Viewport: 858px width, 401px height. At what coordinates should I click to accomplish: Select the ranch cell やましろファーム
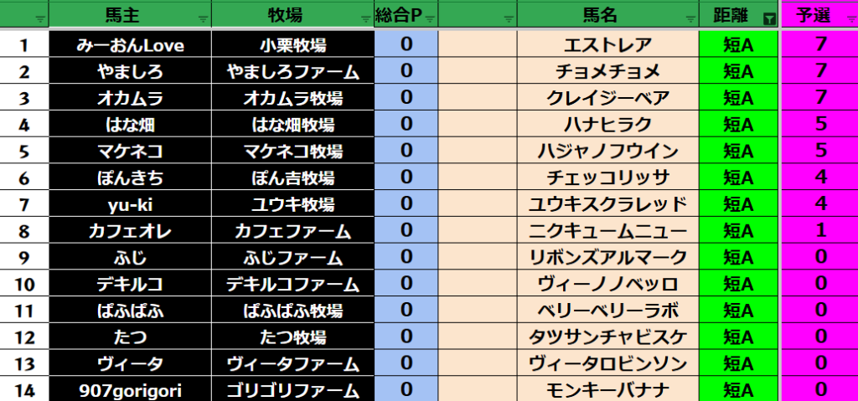[292, 72]
